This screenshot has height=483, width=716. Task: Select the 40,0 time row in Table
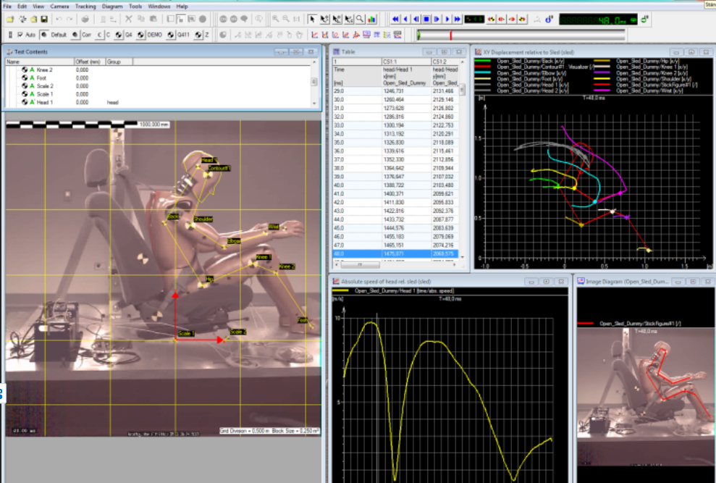(x=396, y=185)
